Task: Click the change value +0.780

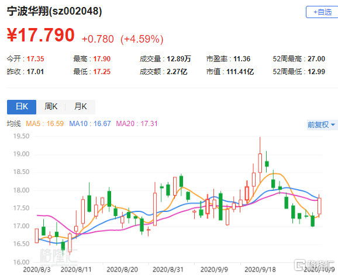Action: pos(98,39)
